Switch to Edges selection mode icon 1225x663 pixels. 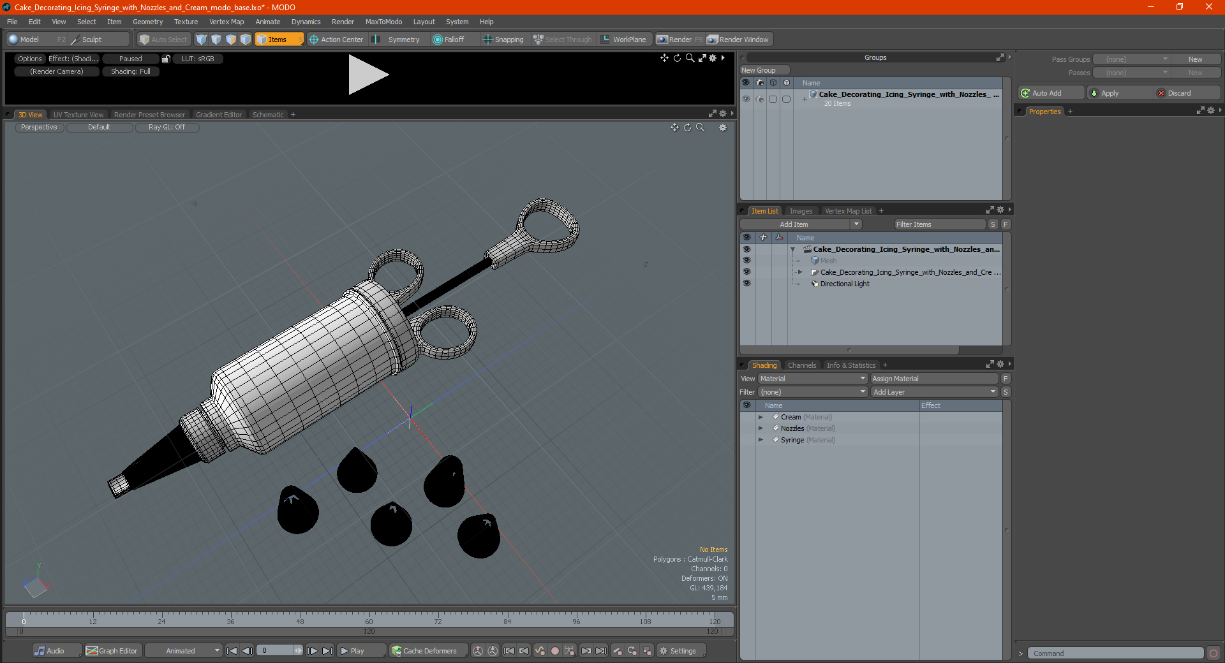coord(216,40)
